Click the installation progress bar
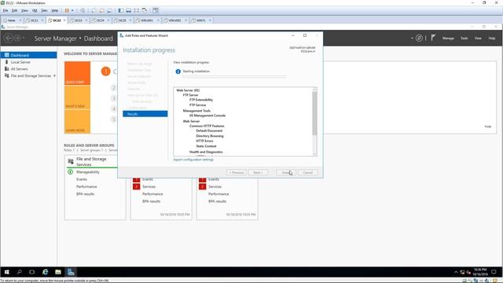 click(234, 77)
